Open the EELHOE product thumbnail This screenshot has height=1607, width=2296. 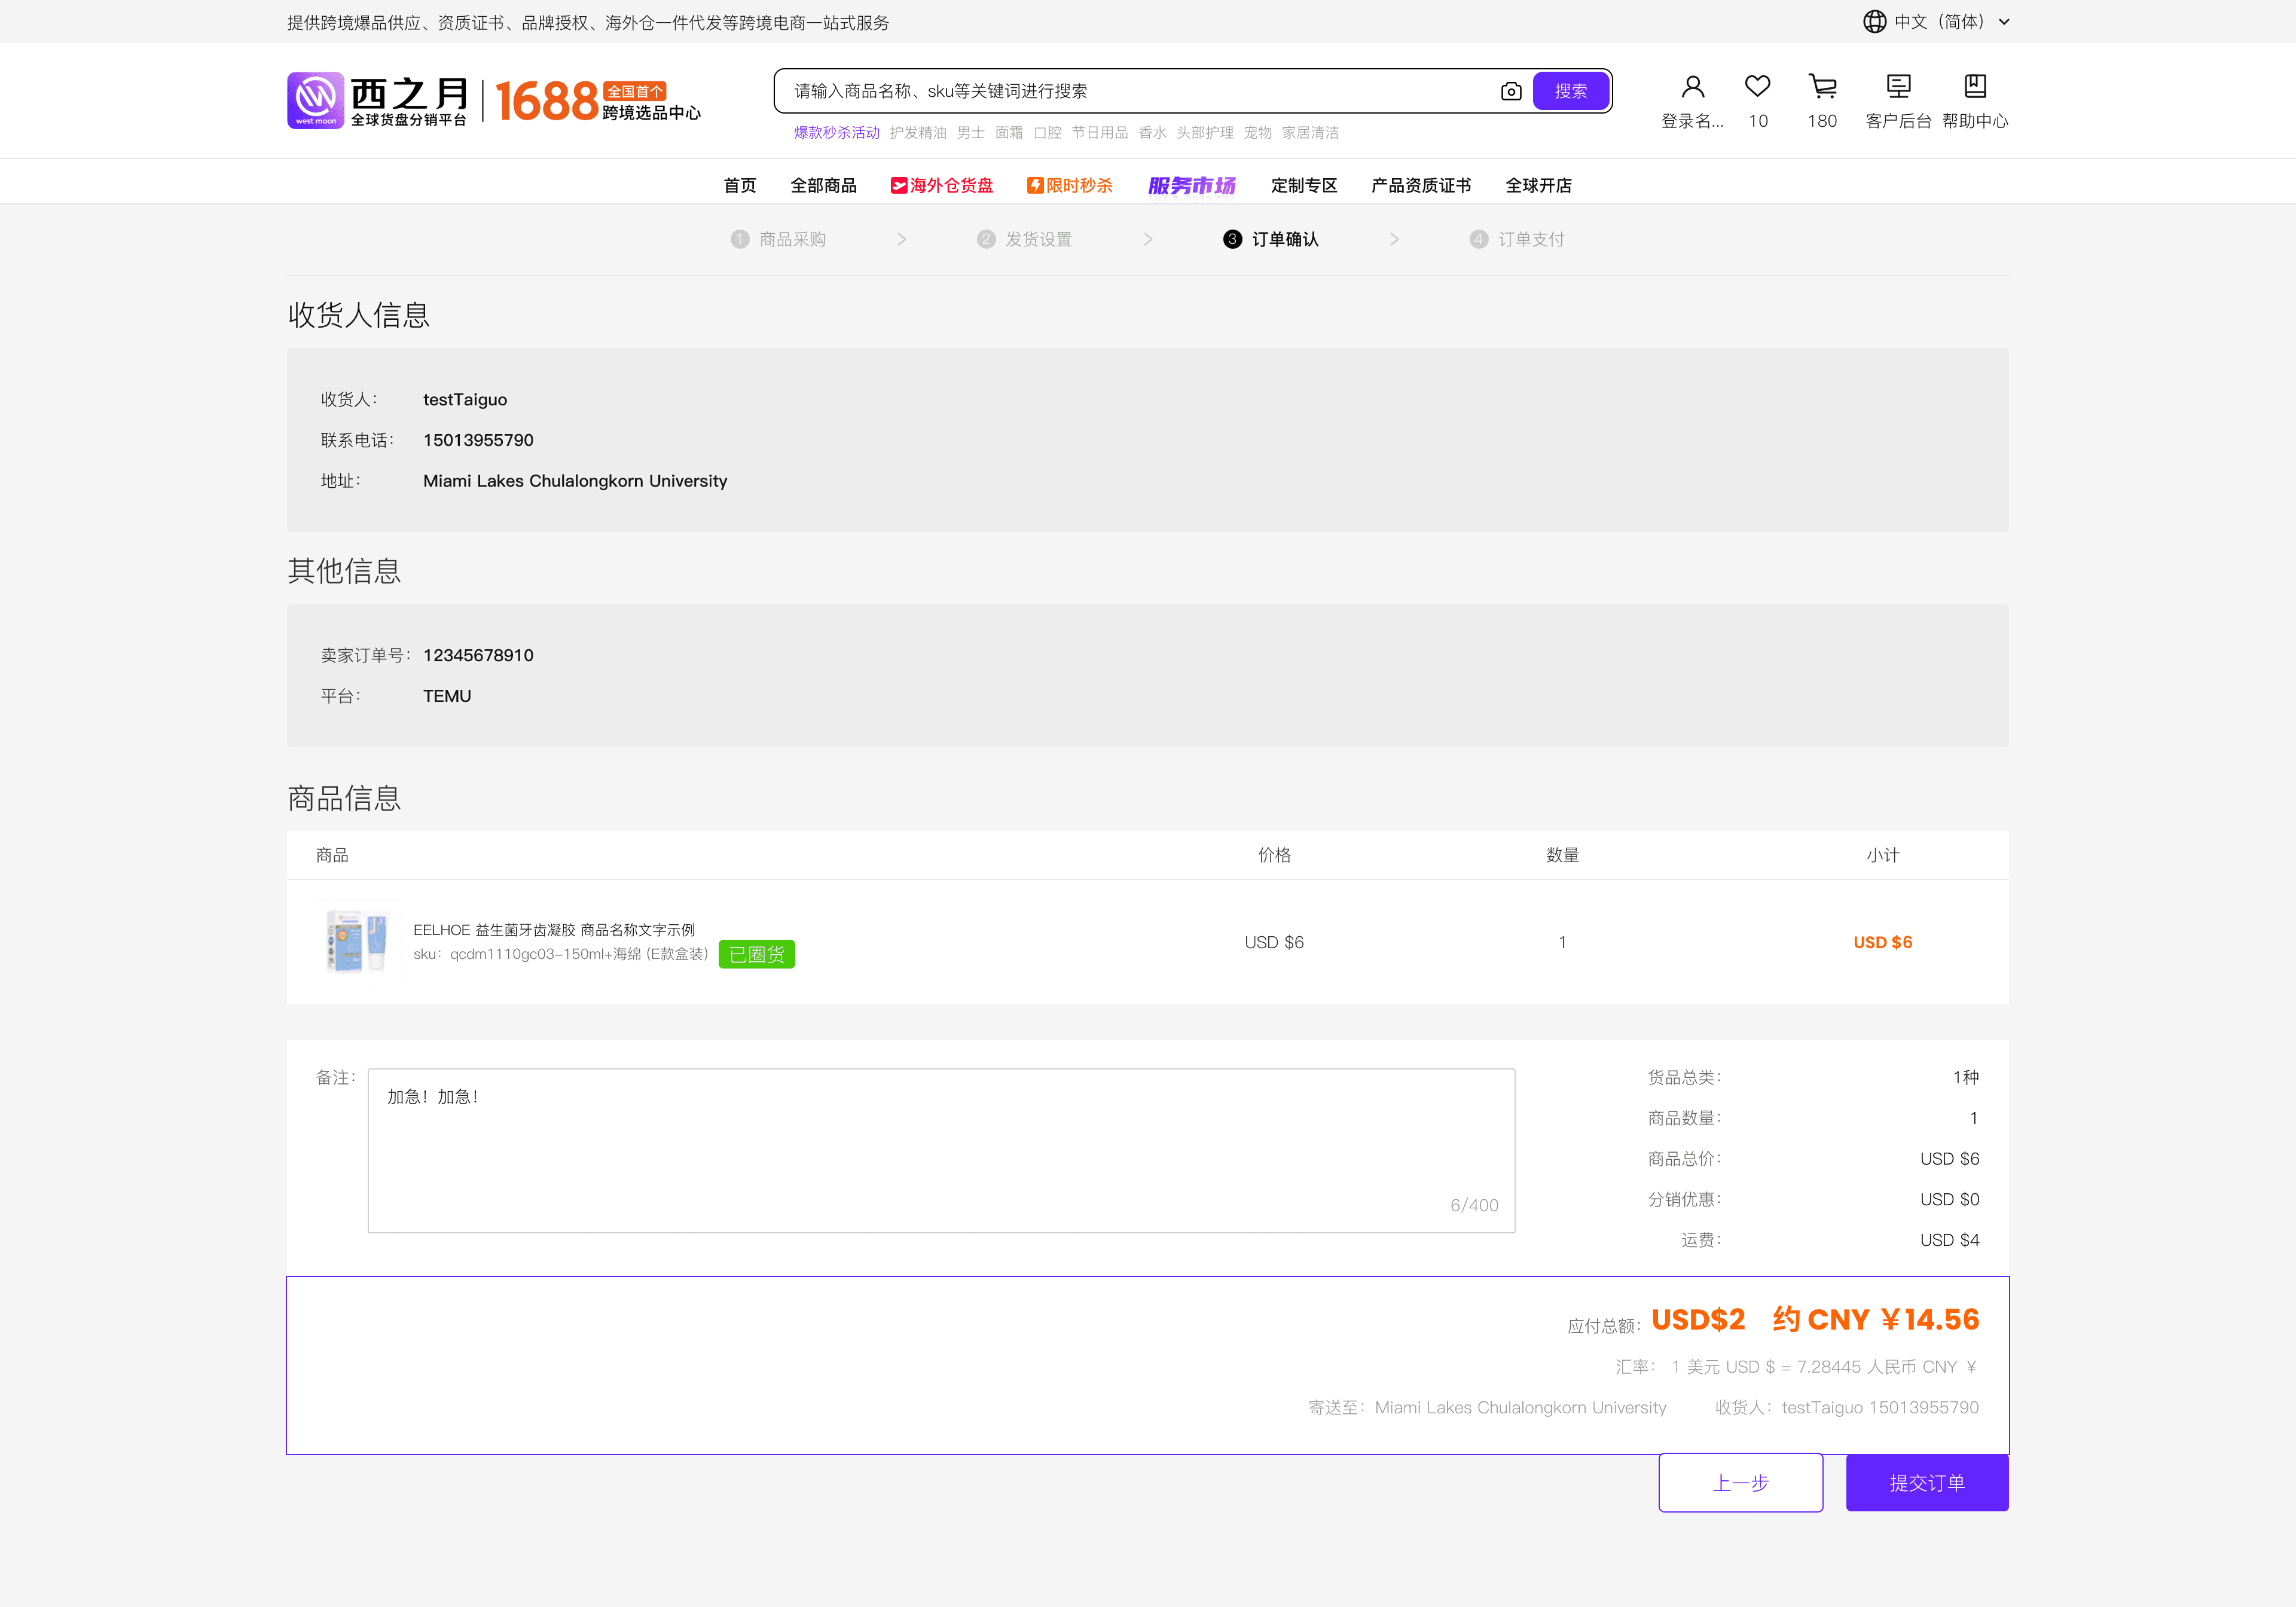(x=357, y=941)
